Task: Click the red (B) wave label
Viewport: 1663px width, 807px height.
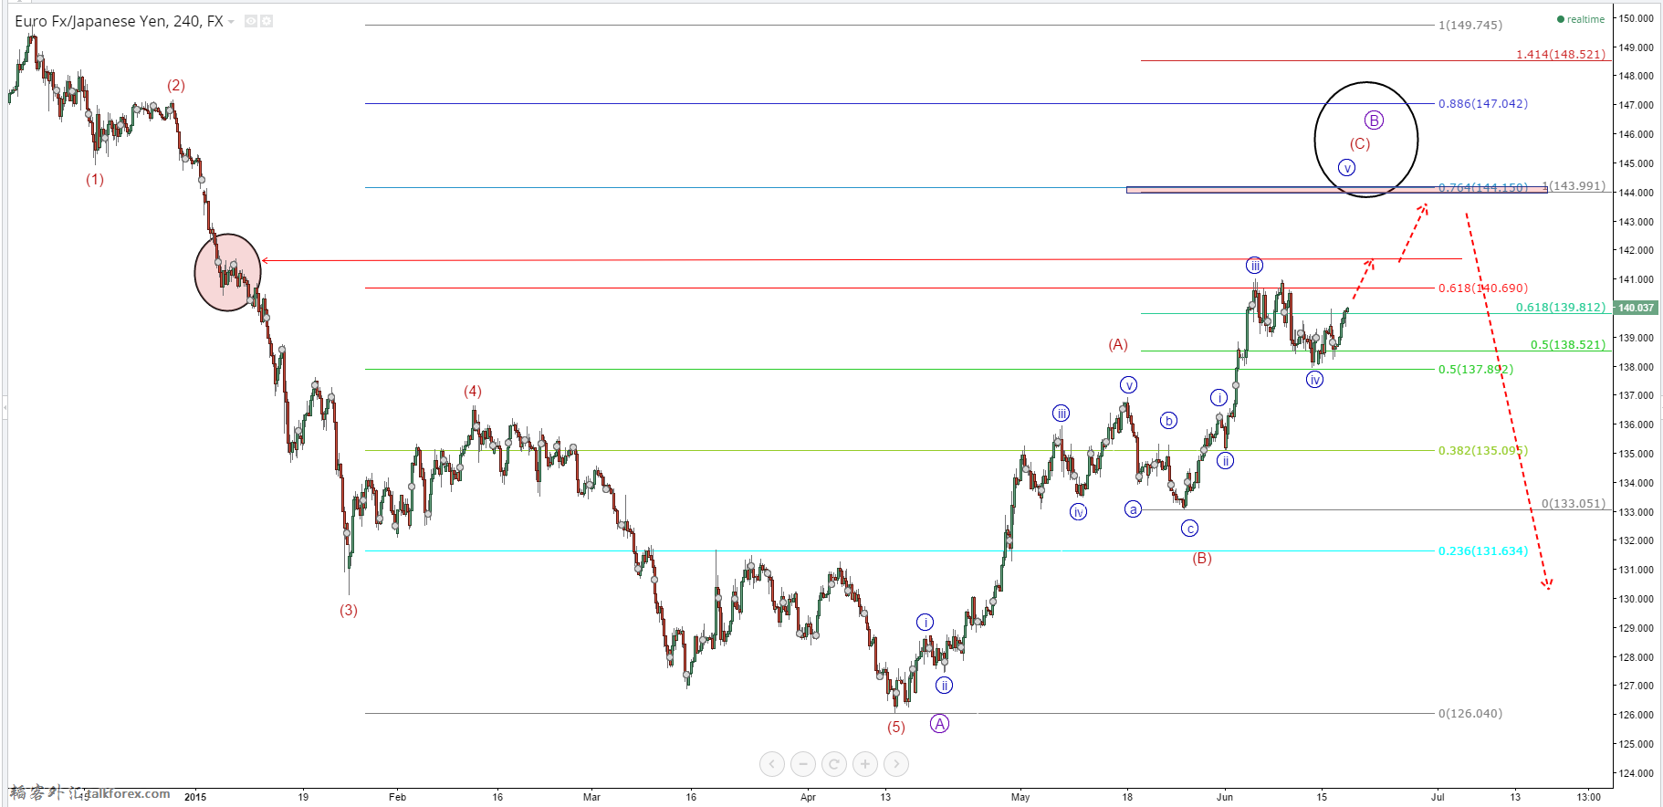Action: (1202, 559)
